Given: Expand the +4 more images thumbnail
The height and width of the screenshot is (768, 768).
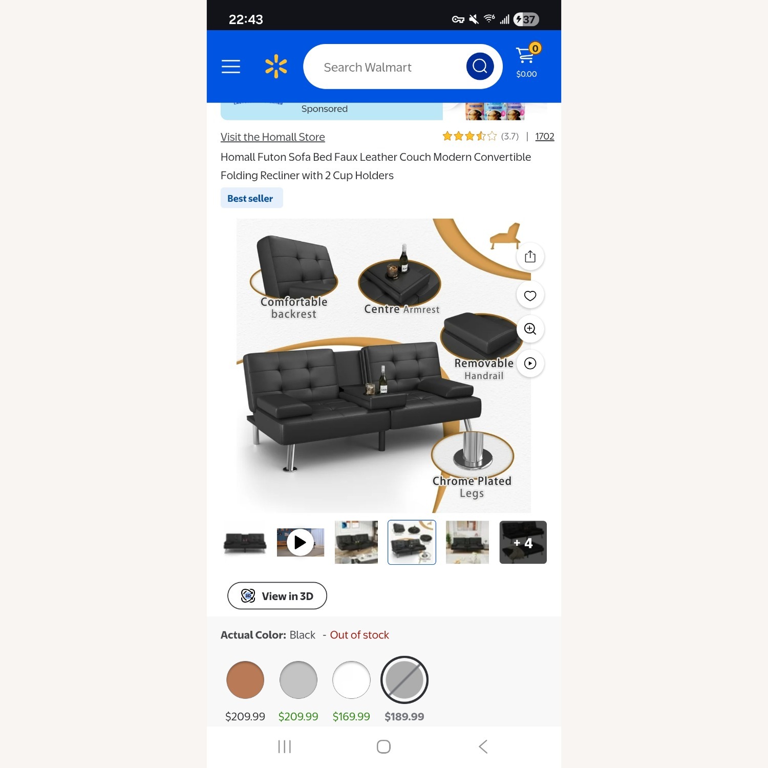Looking at the screenshot, I should pos(523,543).
